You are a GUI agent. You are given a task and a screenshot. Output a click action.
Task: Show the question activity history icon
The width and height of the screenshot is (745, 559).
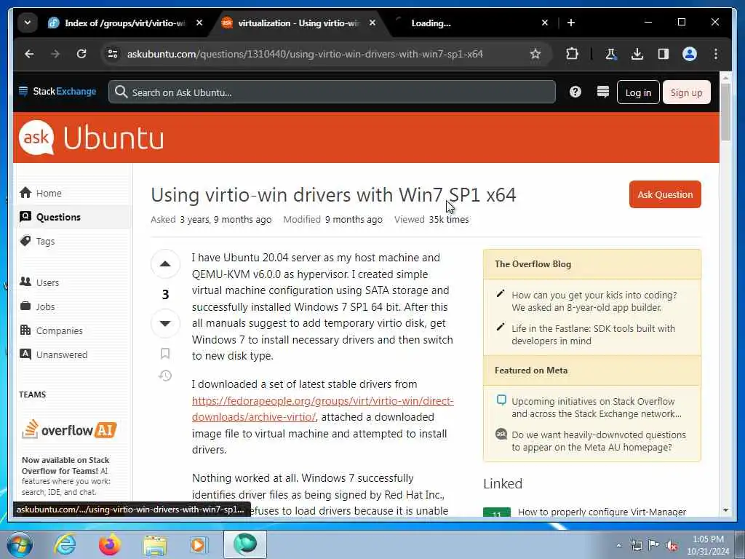coord(165,376)
